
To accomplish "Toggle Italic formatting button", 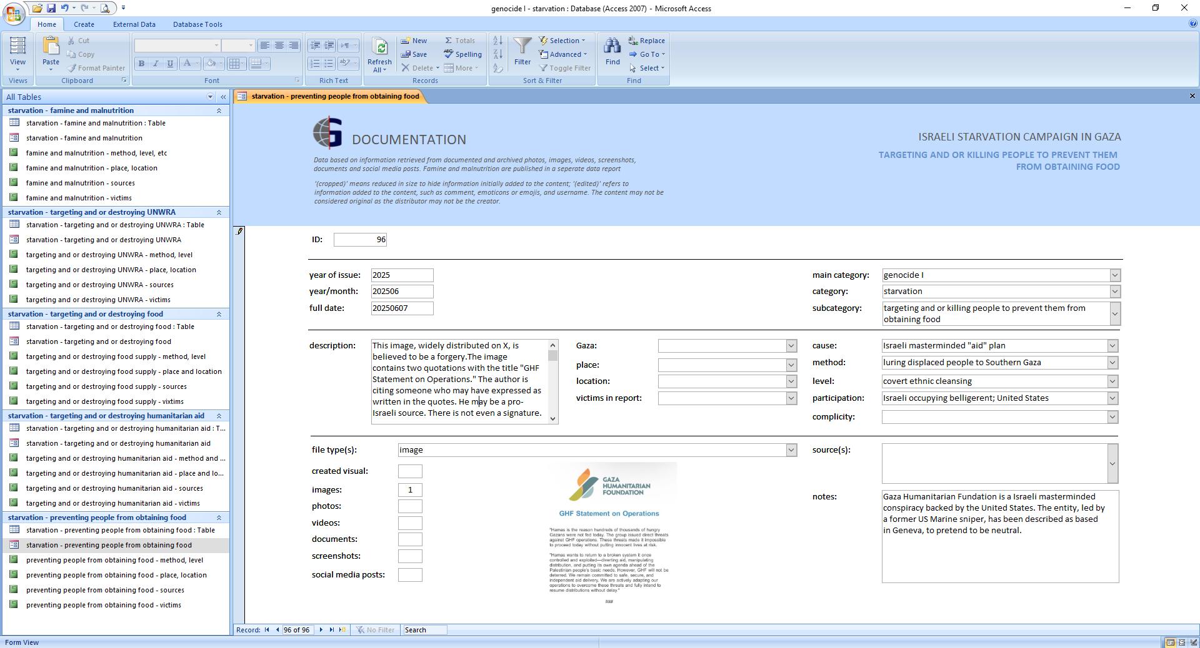I will [156, 64].
